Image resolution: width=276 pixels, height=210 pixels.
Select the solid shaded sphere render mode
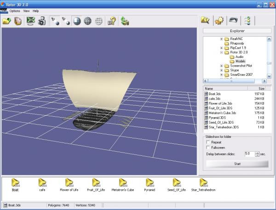(77, 21)
